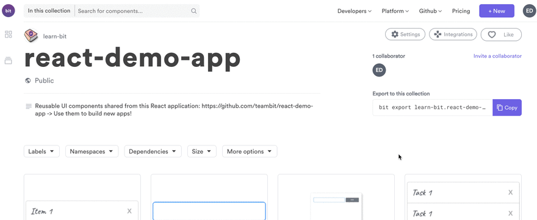The width and height of the screenshot is (537, 220).
Task: Open the learn-bit owner link
Action: [55, 36]
